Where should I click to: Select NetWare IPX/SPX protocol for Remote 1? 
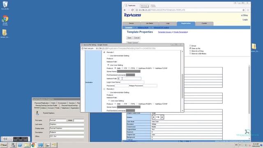(137, 68)
